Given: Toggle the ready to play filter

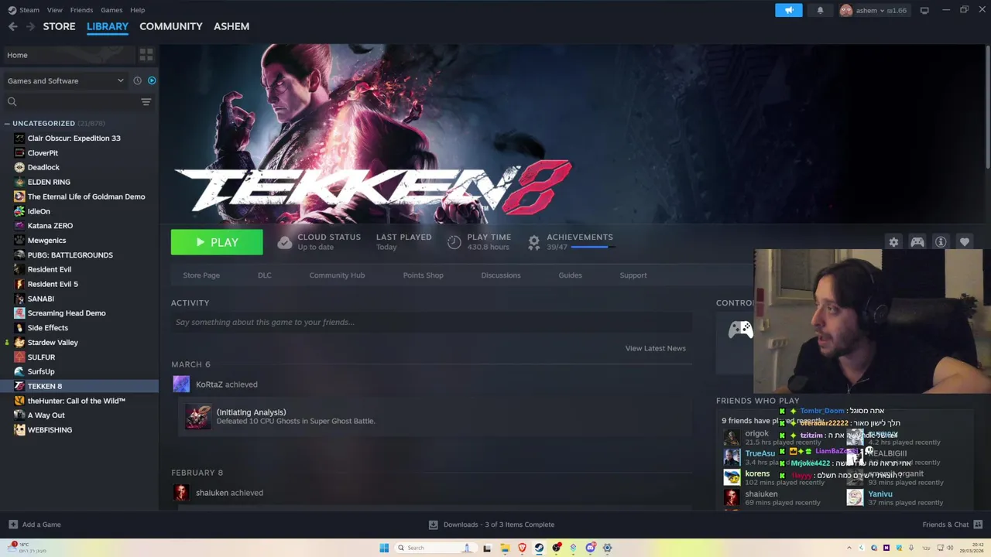Looking at the screenshot, I should [x=152, y=80].
